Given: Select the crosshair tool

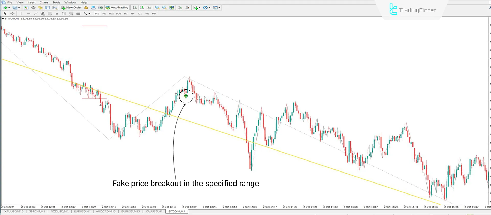Looking at the screenshot, I should pyautogui.click(x=12, y=14).
